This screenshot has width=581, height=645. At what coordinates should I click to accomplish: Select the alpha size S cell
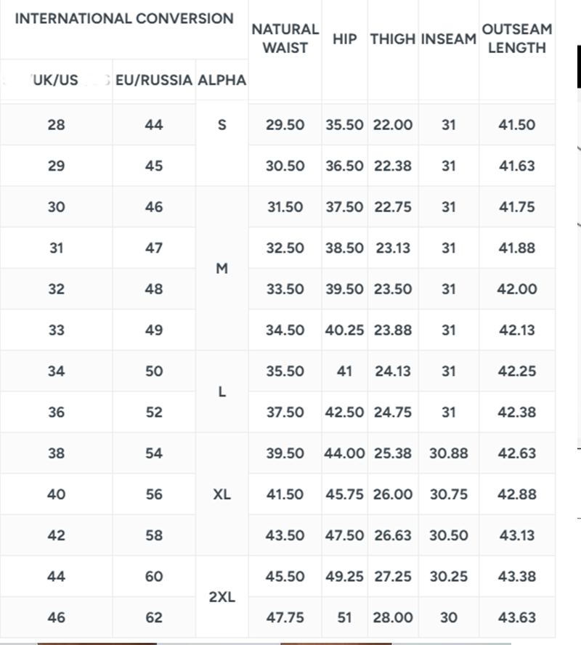click(x=222, y=125)
